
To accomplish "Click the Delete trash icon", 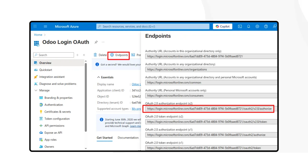I will (x=95, y=55).
